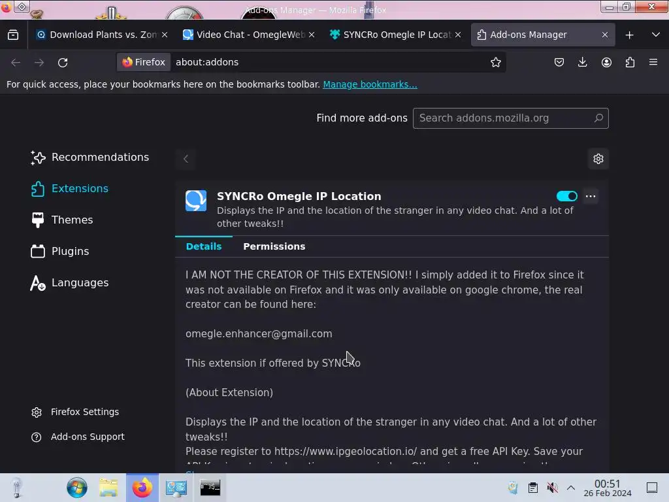The height and width of the screenshot is (502, 669).
Task: Click the forward navigation arrow
Action: (39, 62)
